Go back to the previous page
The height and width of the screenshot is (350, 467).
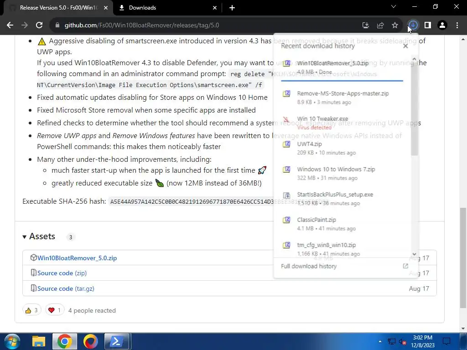[x=10, y=26]
